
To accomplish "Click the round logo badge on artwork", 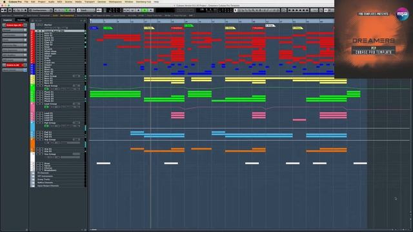I will [402, 14].
